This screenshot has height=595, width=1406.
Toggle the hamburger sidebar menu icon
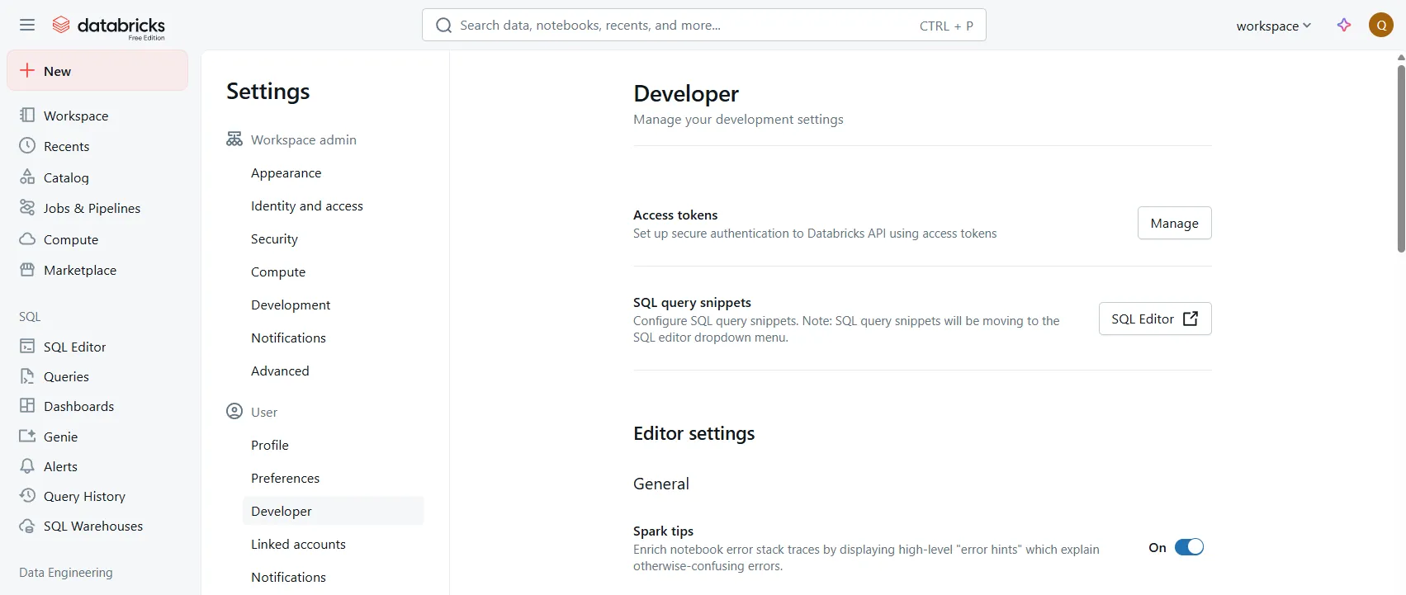27,25
